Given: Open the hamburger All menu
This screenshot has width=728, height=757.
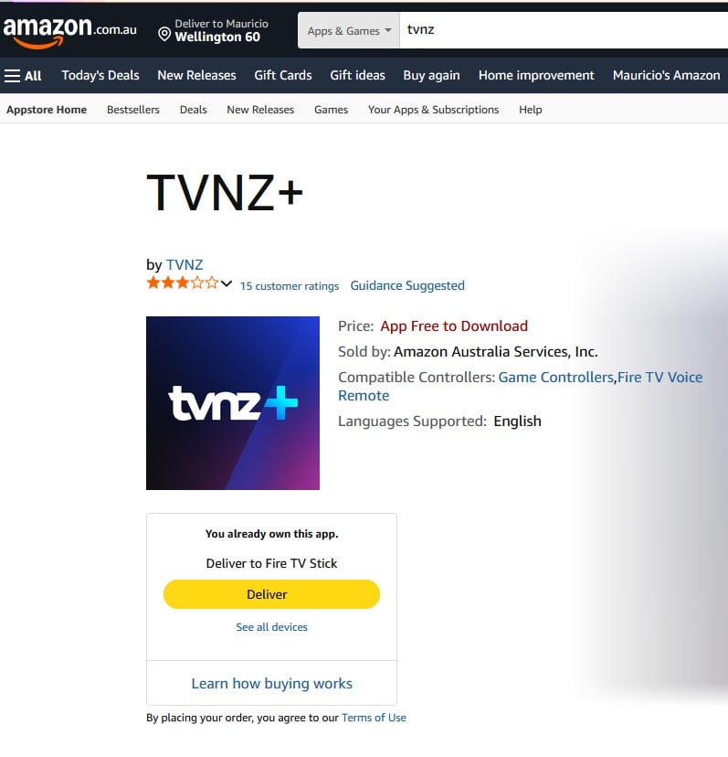Looking at the screenshot, I should pos(23,76).
